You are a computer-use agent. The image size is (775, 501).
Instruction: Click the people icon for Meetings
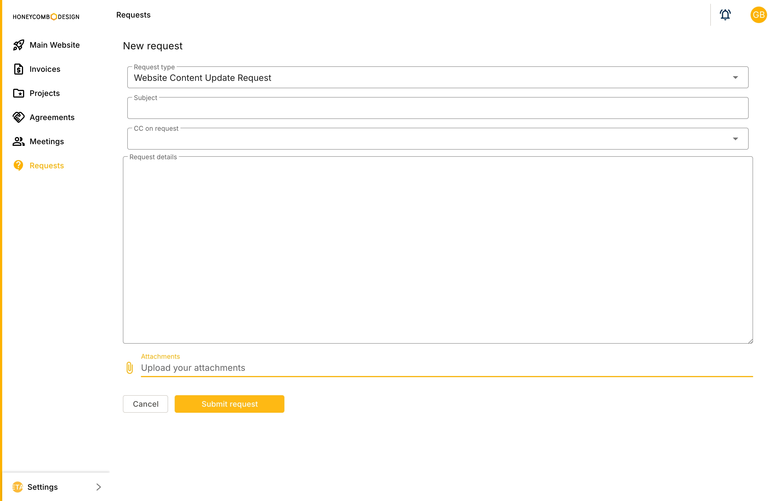point(19,141)
